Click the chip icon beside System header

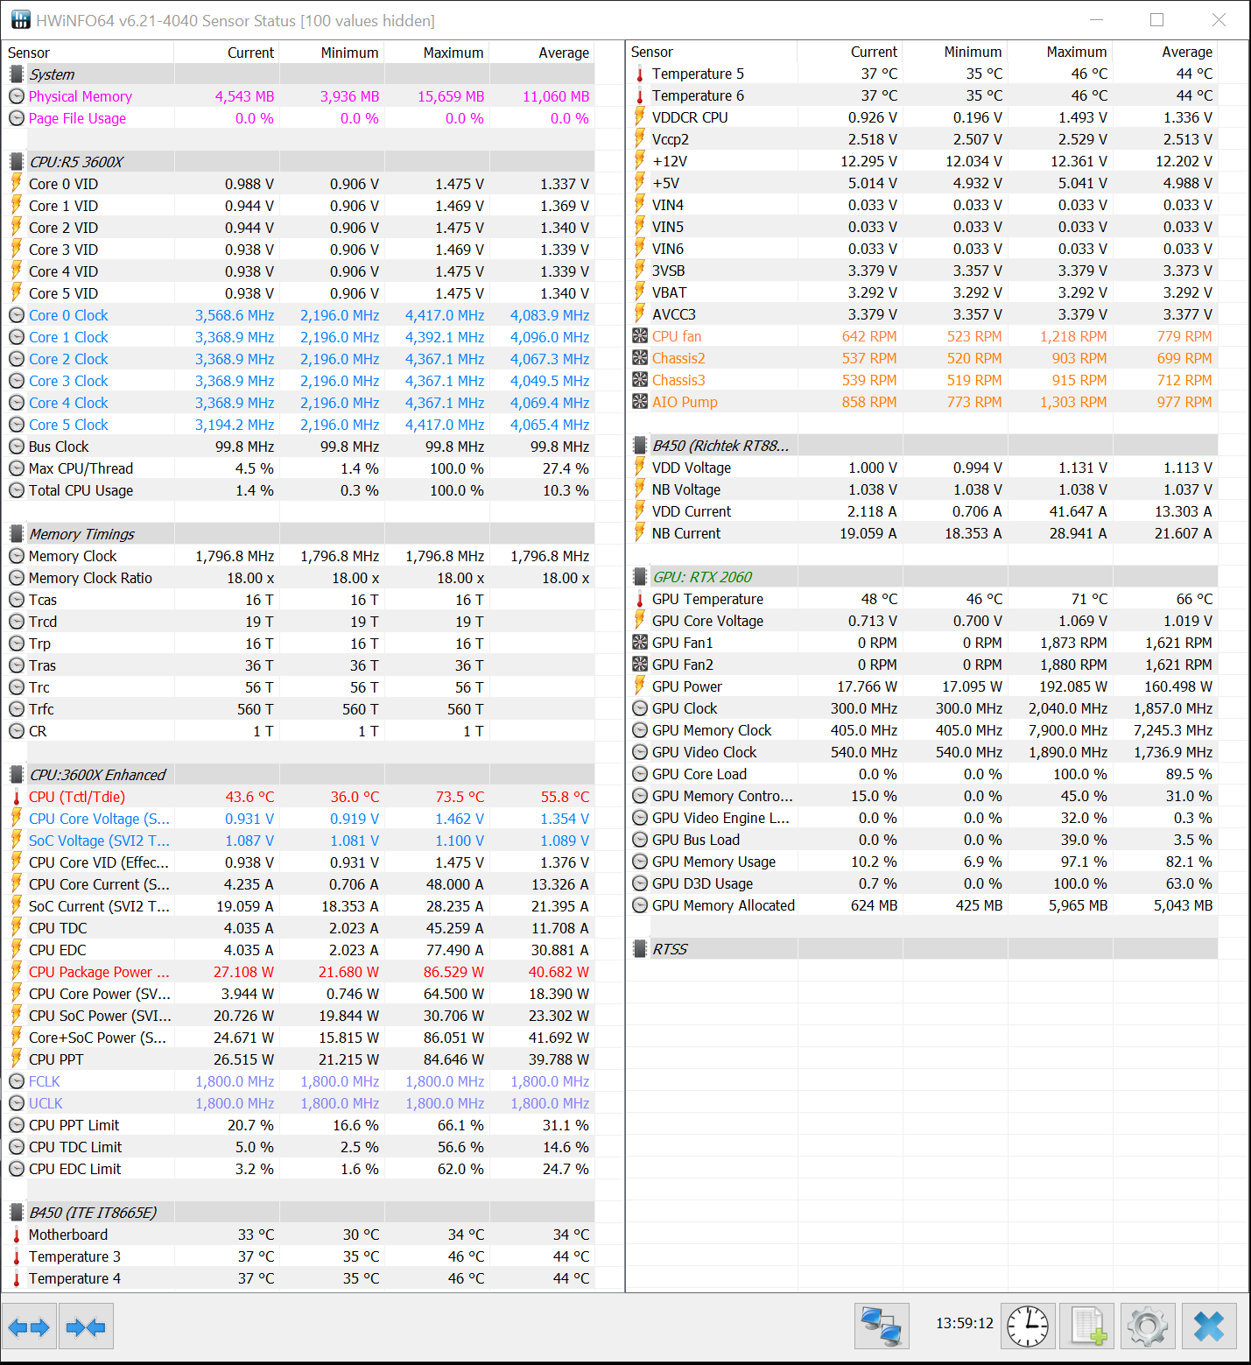coord(17,74)
